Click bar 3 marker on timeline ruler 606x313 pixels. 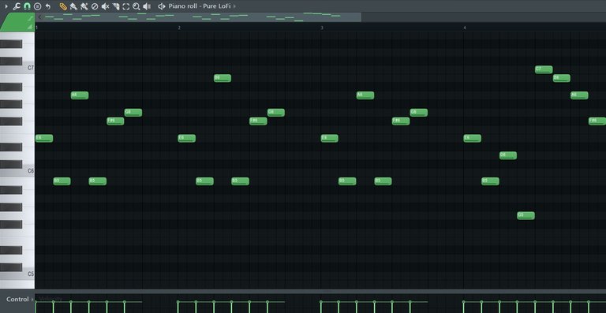322,28
